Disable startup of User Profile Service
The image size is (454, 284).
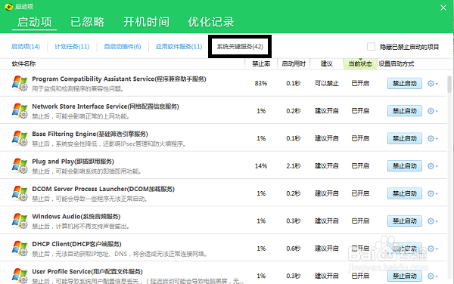point(405,276)
